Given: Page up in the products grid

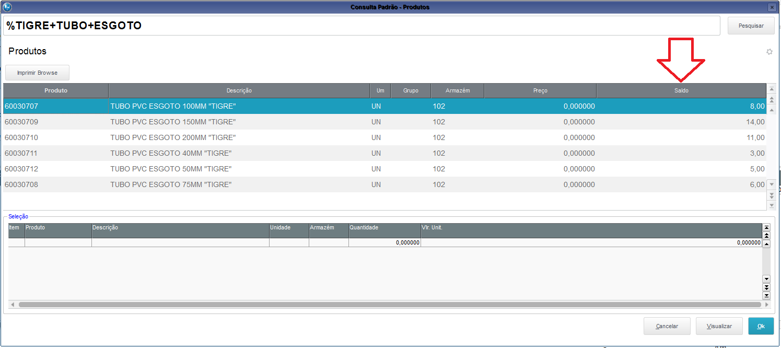Looking at the screenshot, I should tap(771, 98).
